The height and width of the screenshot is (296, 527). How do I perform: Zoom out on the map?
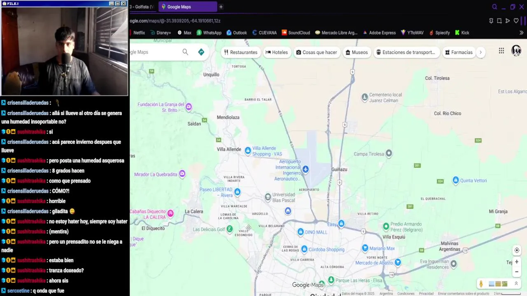(x=517, y=271)
